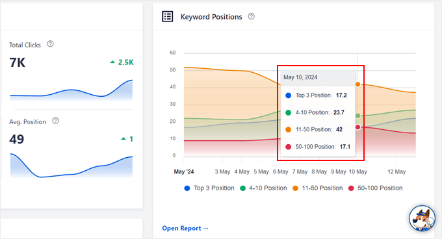Image resolution: width=442 pixels, height=239 pixels.
Task: Click the May 10, 2024 tooltip date
Action: click(x=300, y=77)
